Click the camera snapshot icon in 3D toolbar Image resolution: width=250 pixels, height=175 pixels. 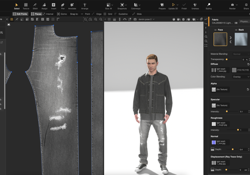click(135, 19)
